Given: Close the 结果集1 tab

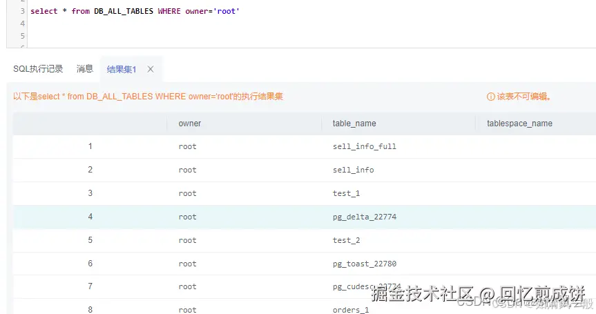Looking at the screenshot, I should tap(151, 69).
